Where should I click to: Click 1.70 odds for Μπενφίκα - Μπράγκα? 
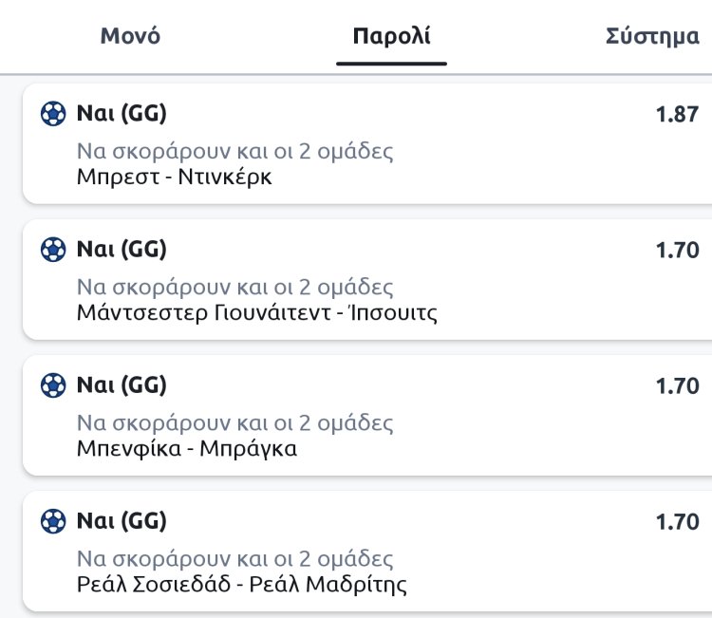pyautogui.click(x=677, y=385)
